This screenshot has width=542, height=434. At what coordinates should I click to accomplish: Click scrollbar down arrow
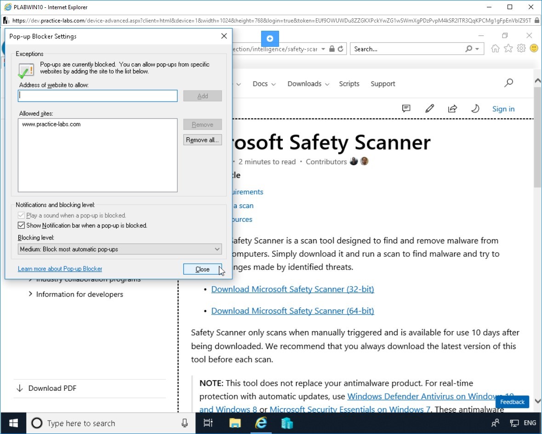[537, 401]
